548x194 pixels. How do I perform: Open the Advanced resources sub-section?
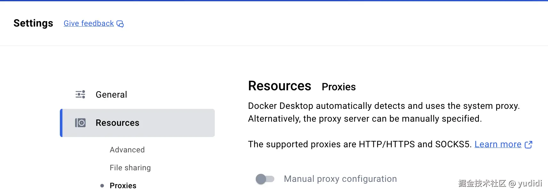point(127,150)
